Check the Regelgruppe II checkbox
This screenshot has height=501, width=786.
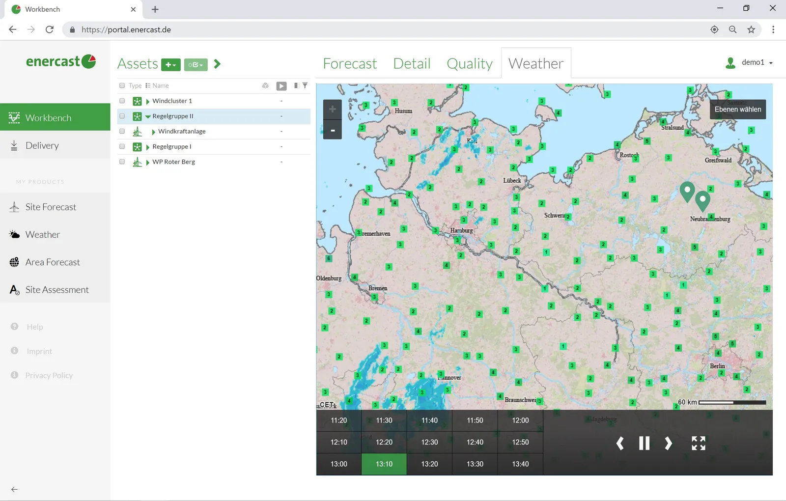(x=122, y=116)
